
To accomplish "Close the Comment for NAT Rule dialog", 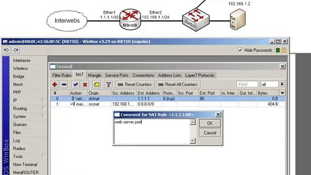I will click(218, 115).
